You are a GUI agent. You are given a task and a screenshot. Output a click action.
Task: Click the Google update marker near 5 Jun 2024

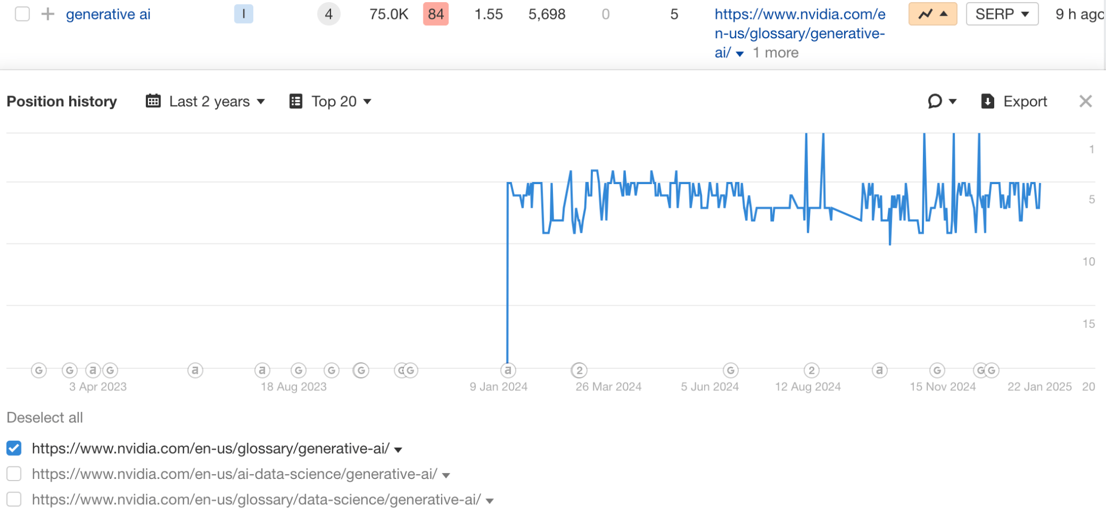731,370
